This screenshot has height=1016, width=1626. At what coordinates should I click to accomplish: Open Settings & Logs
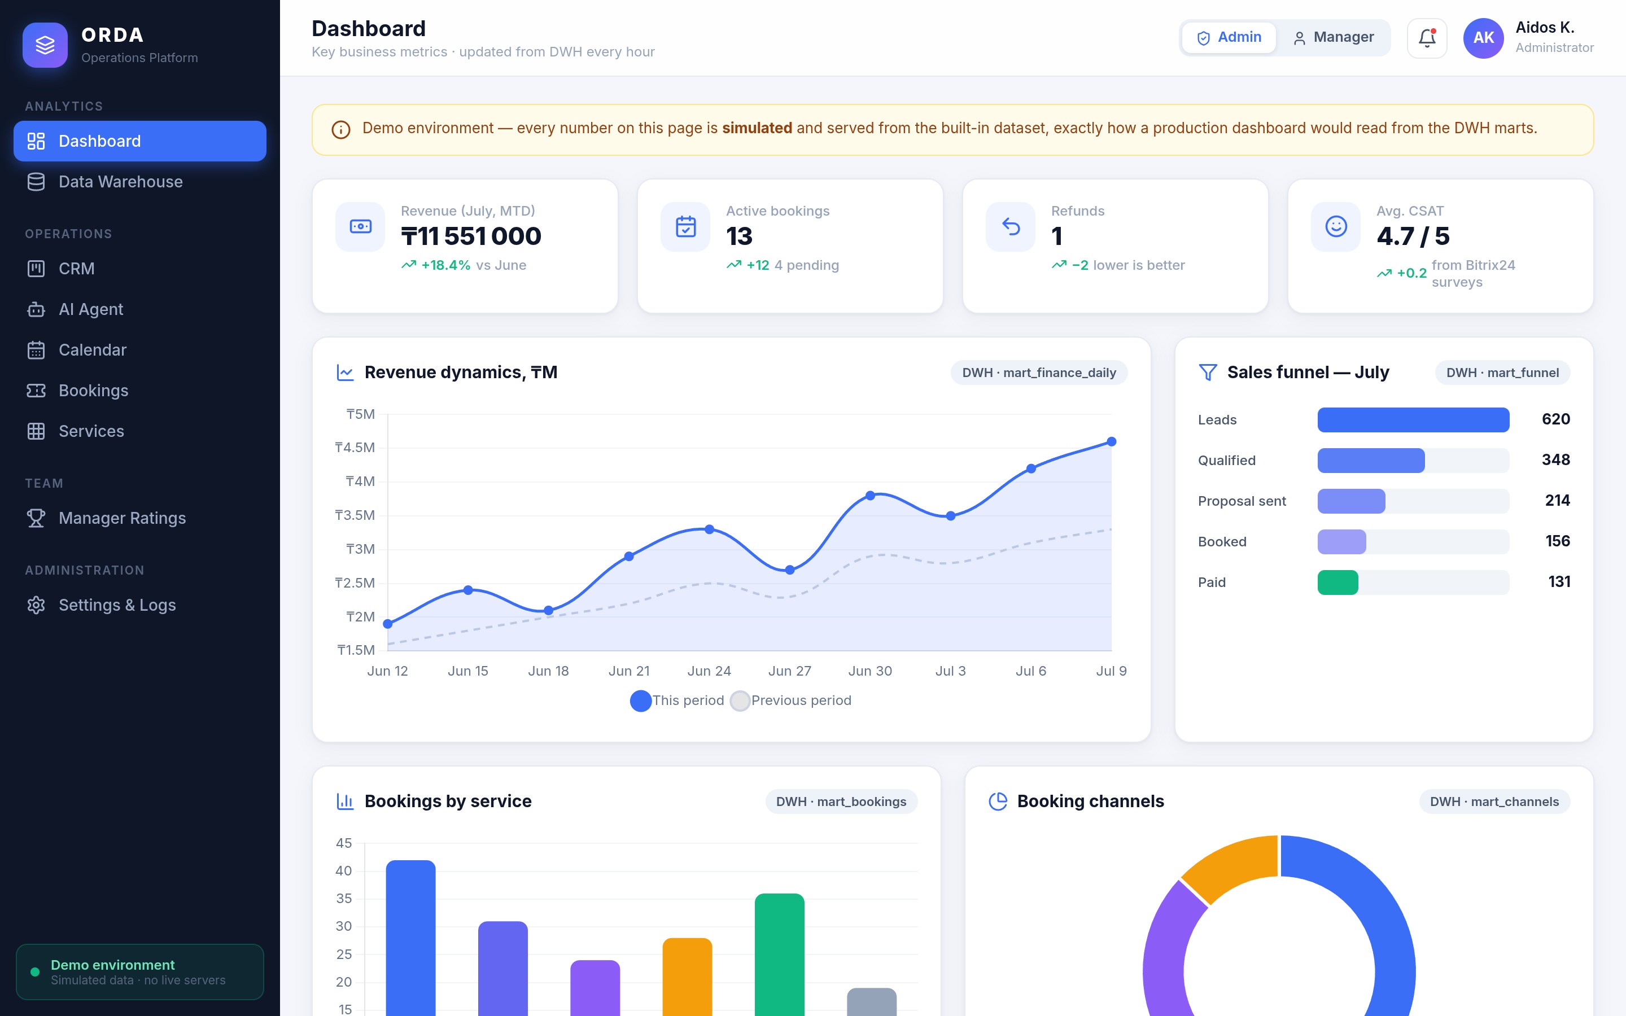pyautogui.click(x=140, y=605)
